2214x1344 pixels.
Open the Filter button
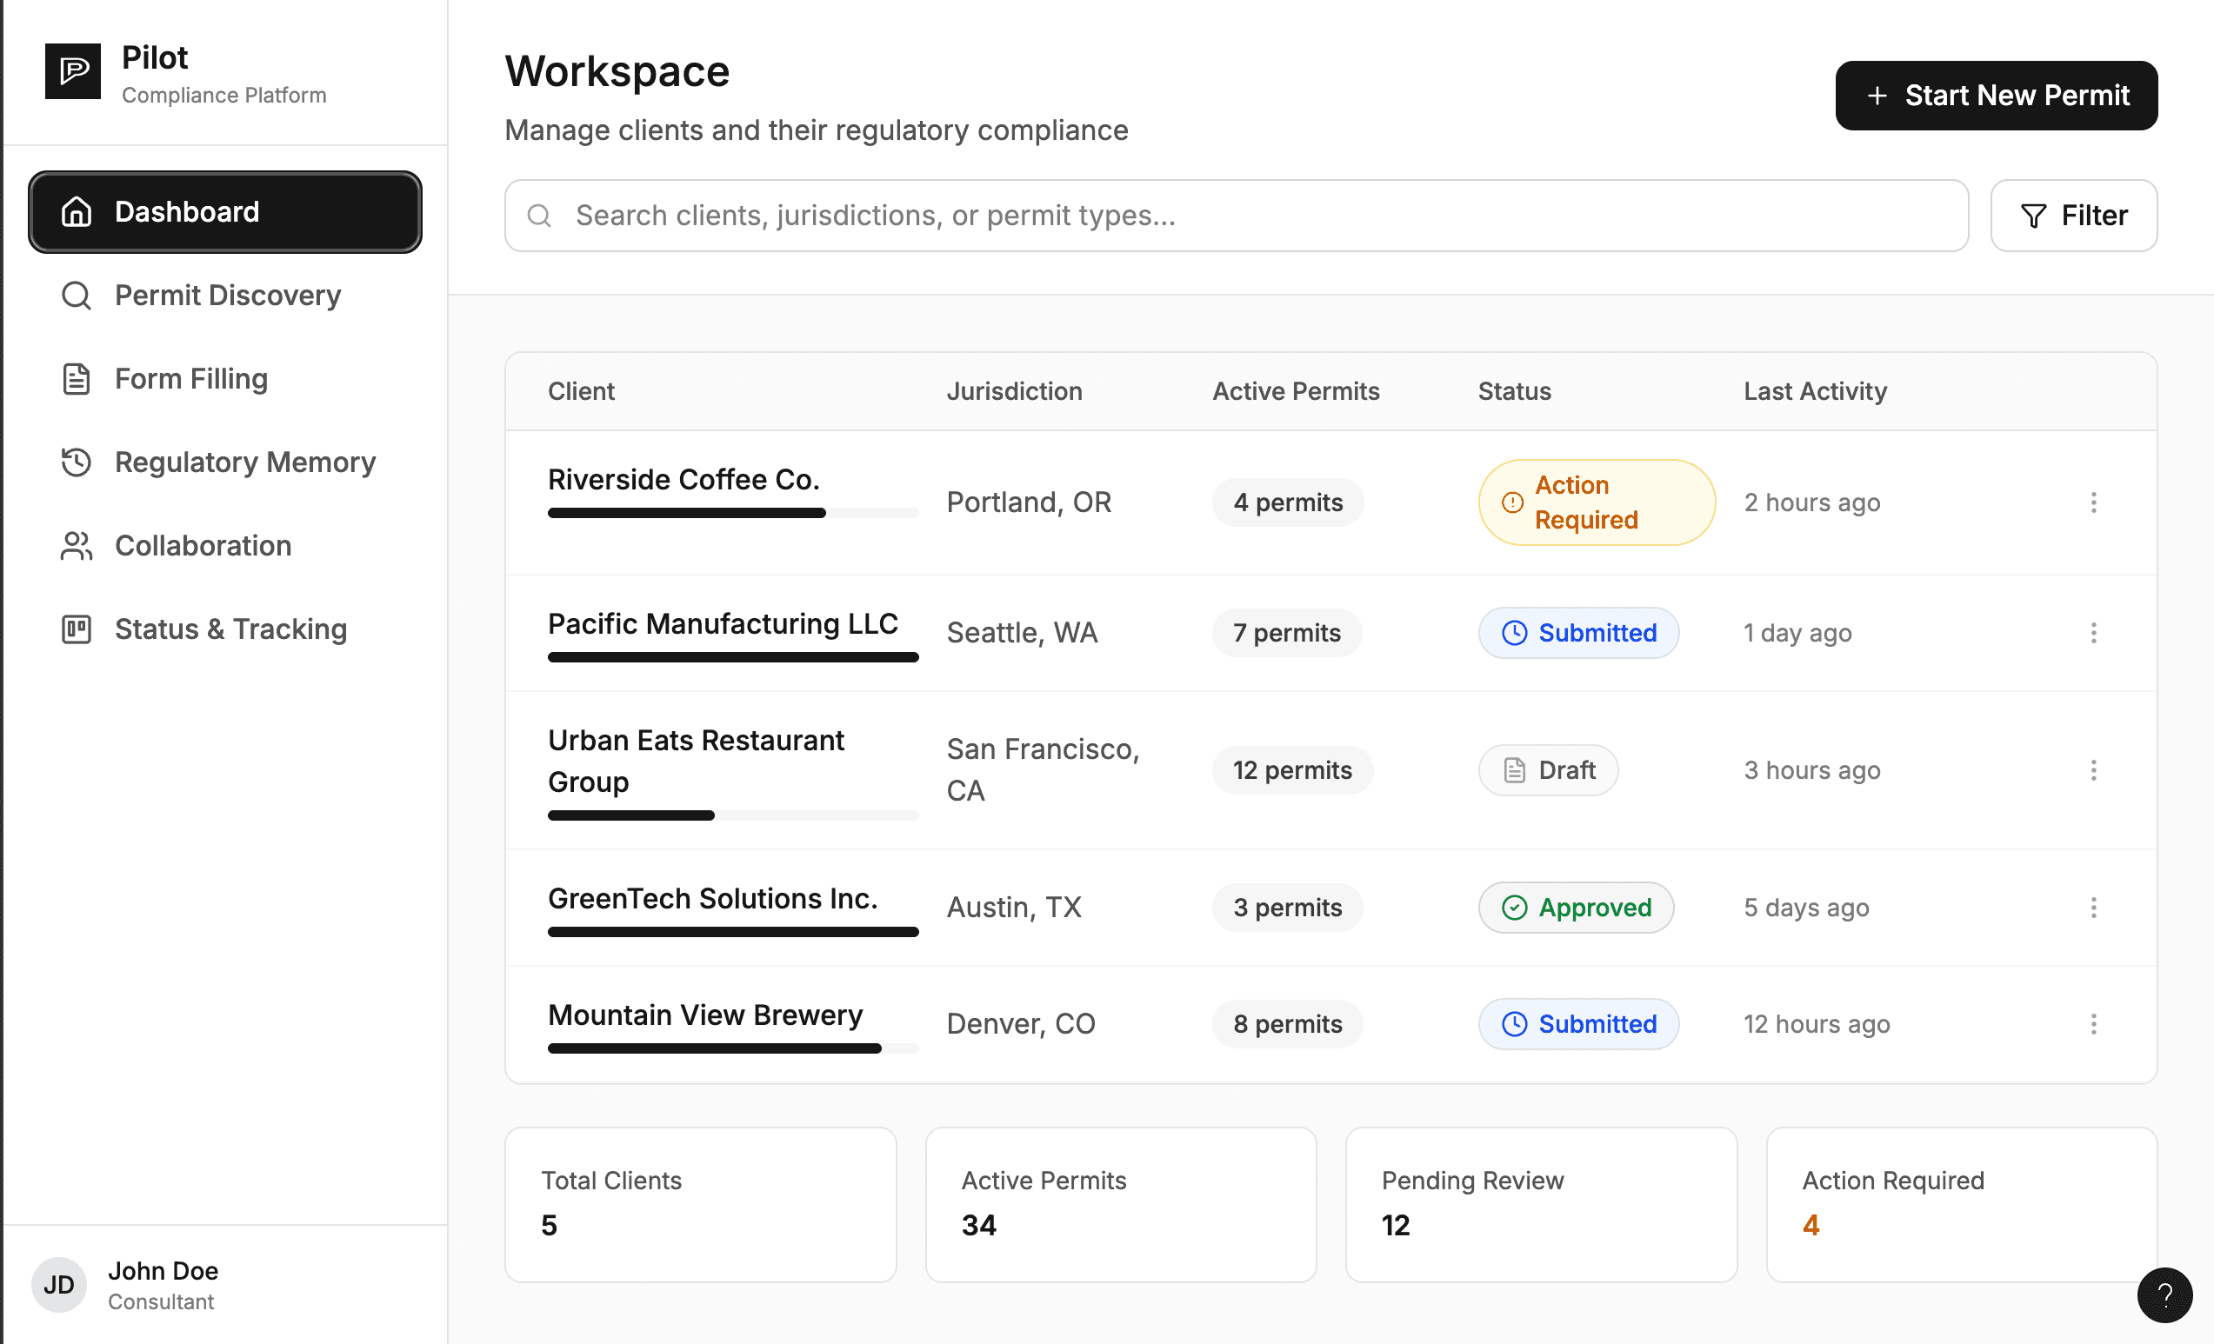pos(2073,216)
